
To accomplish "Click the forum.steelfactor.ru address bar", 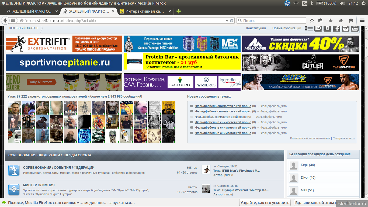I will pos(121,20).
